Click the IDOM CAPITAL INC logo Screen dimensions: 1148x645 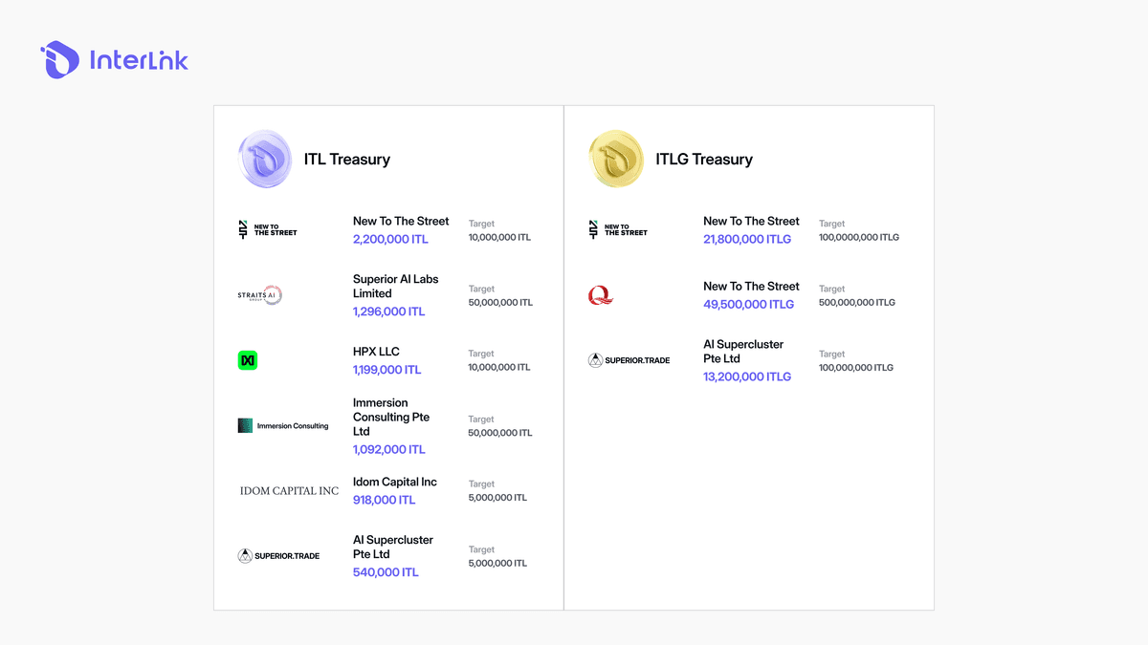click(289, 491)
